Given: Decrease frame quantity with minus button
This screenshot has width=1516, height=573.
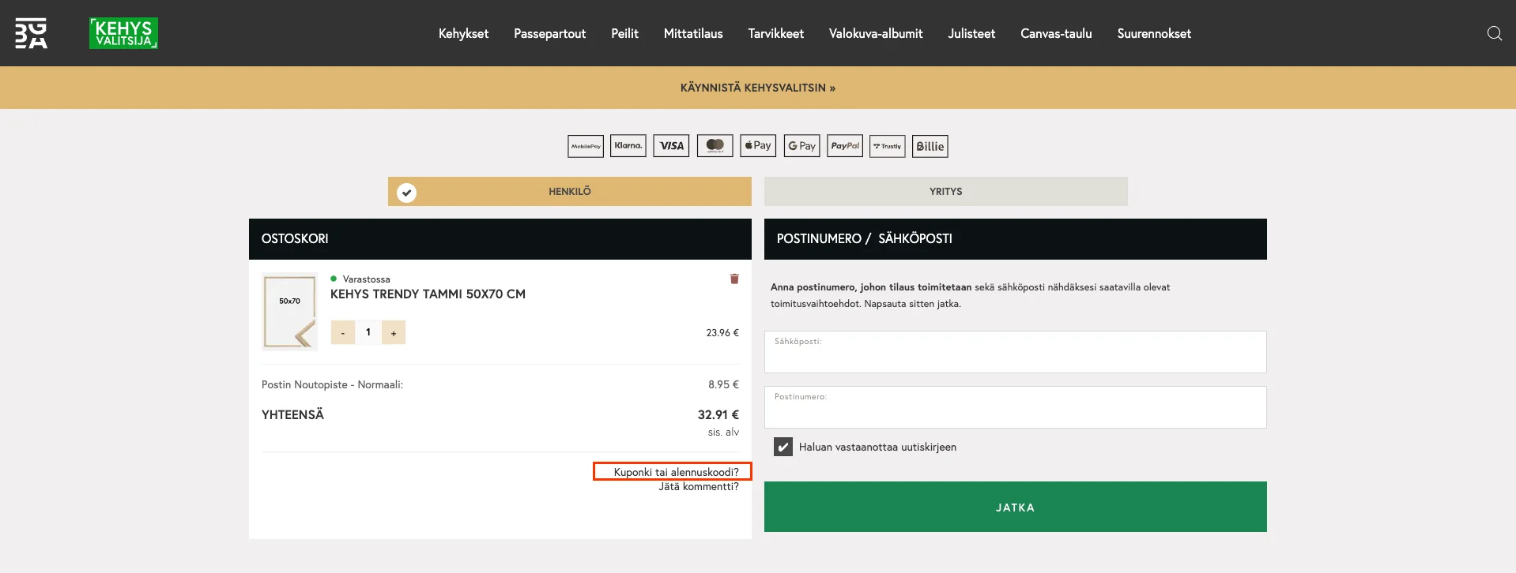Looking at the screenshot, I should click(x=343, y=332).
